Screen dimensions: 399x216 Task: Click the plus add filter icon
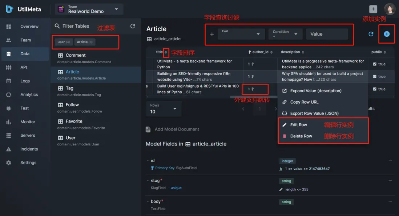click(x=212, y=34)
